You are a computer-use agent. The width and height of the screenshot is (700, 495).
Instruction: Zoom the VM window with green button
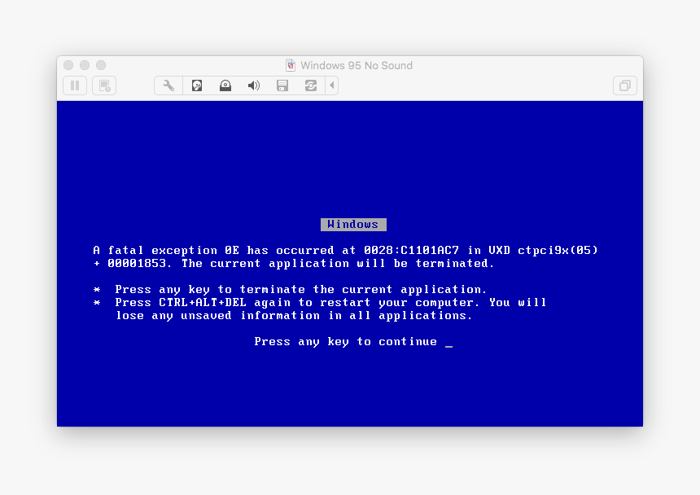pos(102,65)
